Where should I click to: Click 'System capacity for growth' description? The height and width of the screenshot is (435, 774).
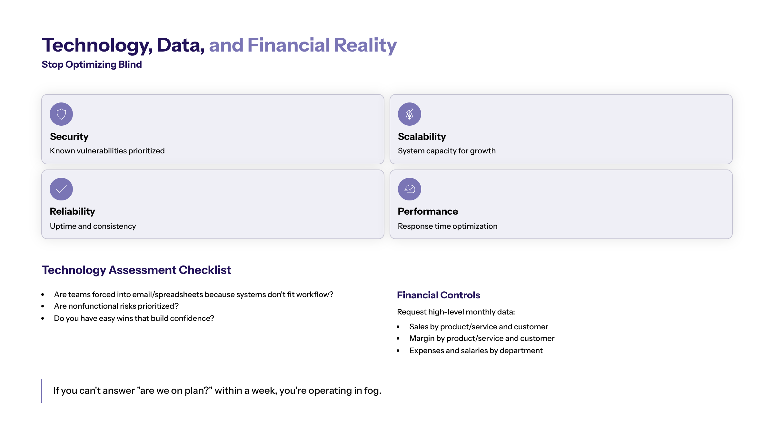pyautogui.click(x=447, y=151)
